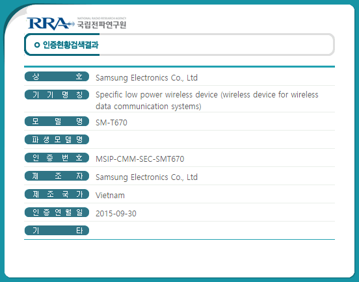359x282 pixels.
Task: Click the RRA logo at top
Action: [50, 23]
